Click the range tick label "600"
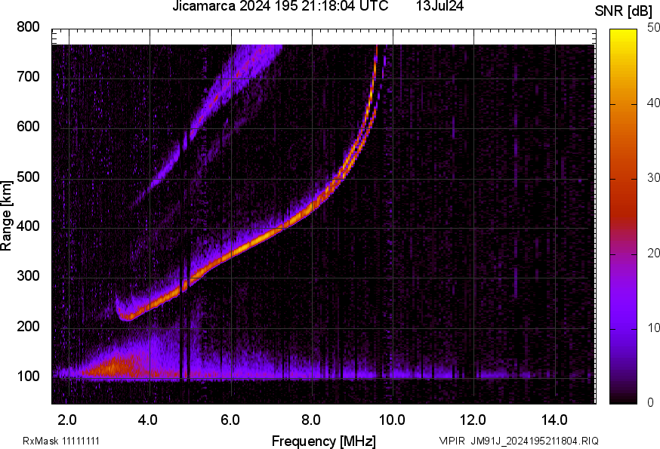The height and width of the screenshot is (449, 660). 28,127
